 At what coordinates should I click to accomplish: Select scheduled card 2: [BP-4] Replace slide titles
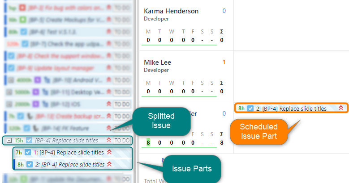tap(291, 108)
